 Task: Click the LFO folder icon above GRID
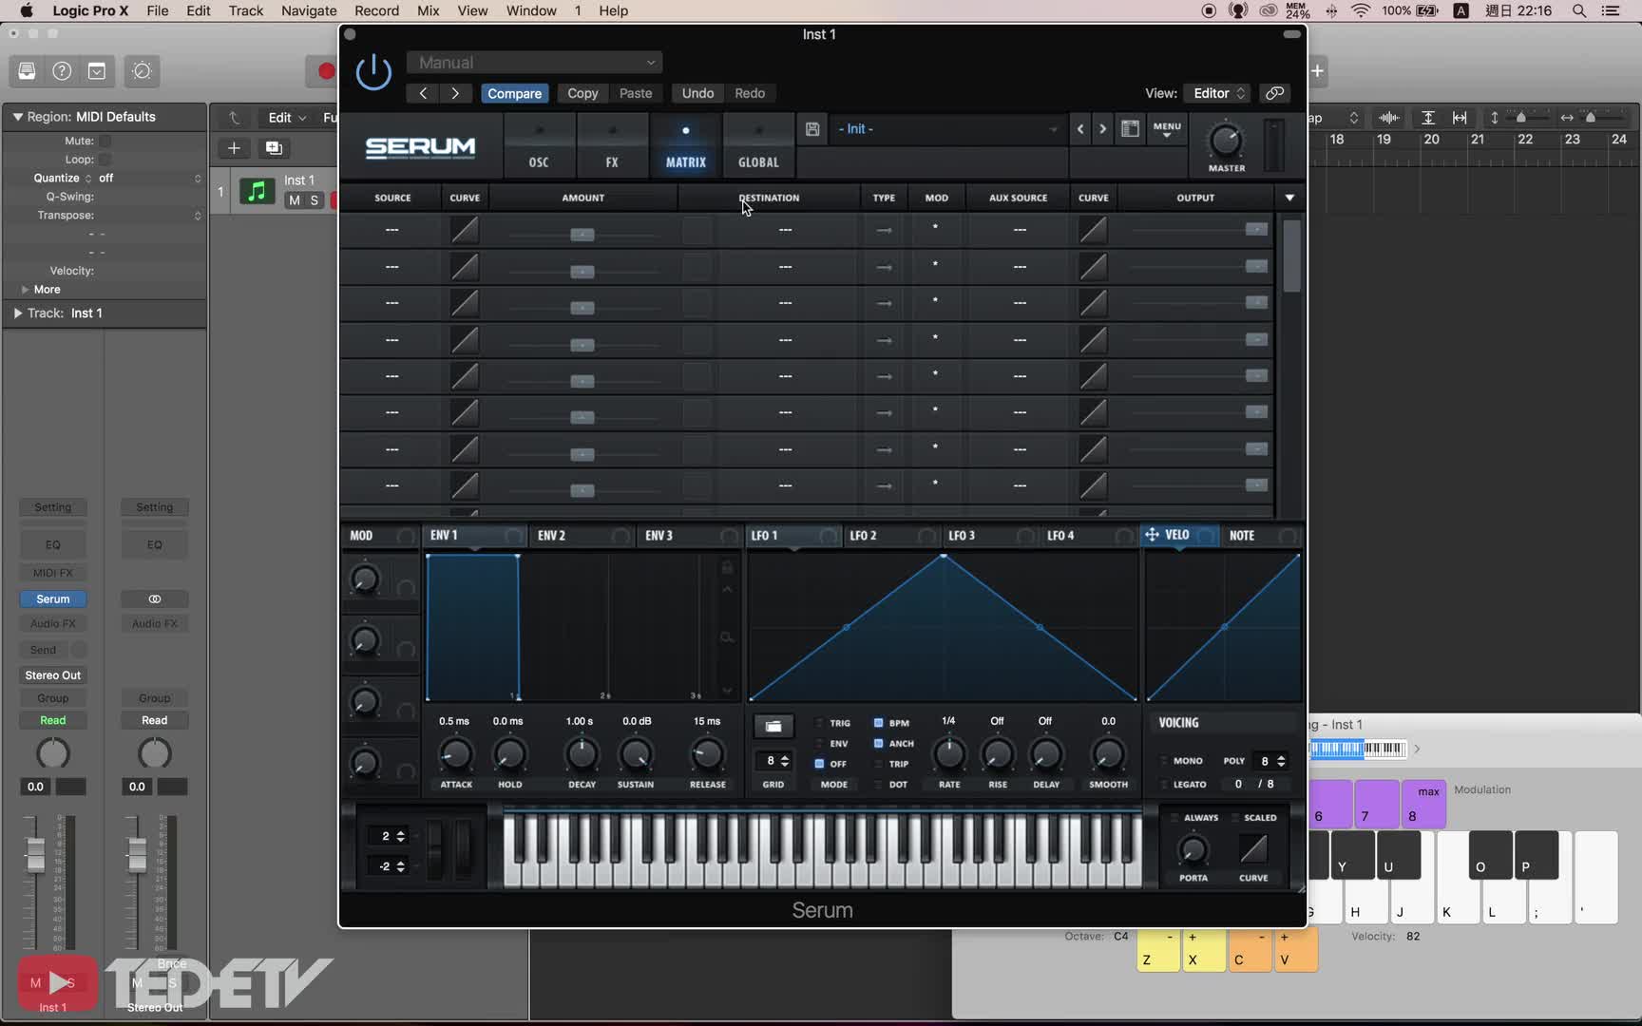(x=773, y=727)
